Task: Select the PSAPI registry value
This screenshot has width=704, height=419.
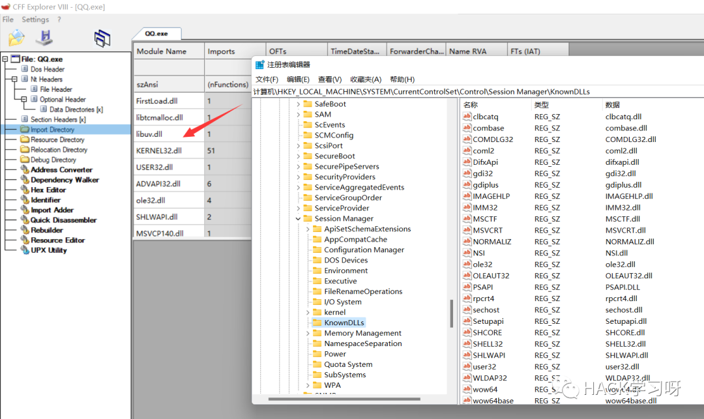Action: coord(482,287)
